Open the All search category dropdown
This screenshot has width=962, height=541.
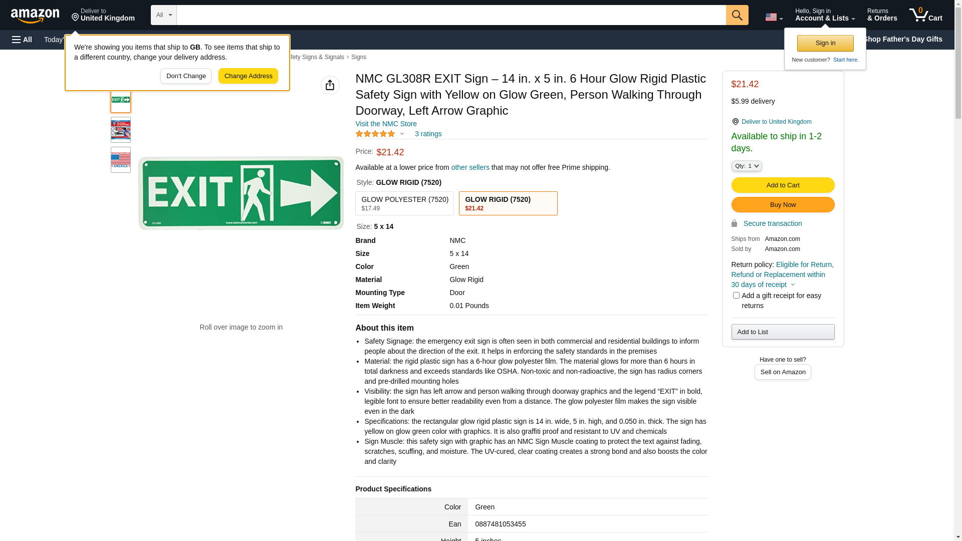[x=163, y=15]
